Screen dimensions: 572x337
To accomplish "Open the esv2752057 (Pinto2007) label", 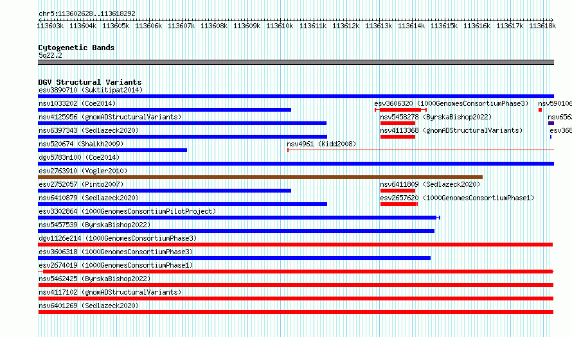I will tap(82, 184).
